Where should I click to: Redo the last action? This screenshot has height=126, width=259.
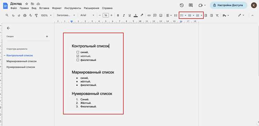pyautogui.click(x=19, y=15)
